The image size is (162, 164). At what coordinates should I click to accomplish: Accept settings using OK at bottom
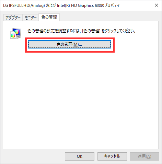[80, 156]
